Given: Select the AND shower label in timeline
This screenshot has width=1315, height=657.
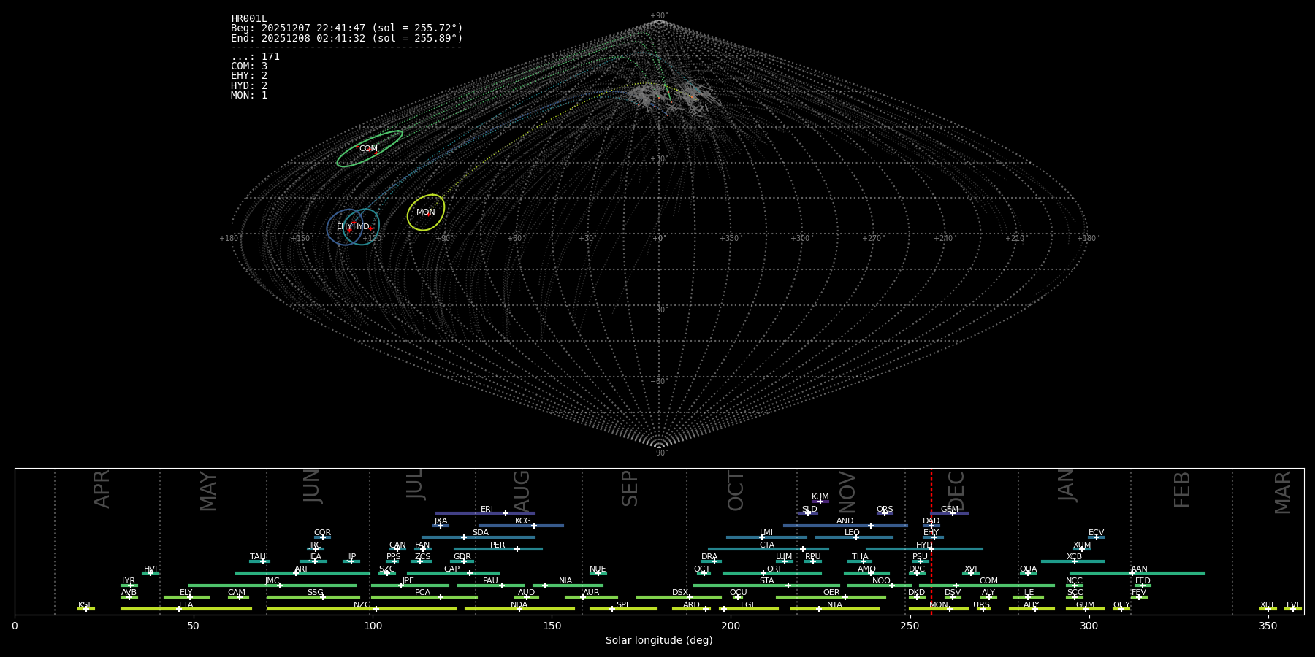Looking at the screenshot, I should 845,521.
